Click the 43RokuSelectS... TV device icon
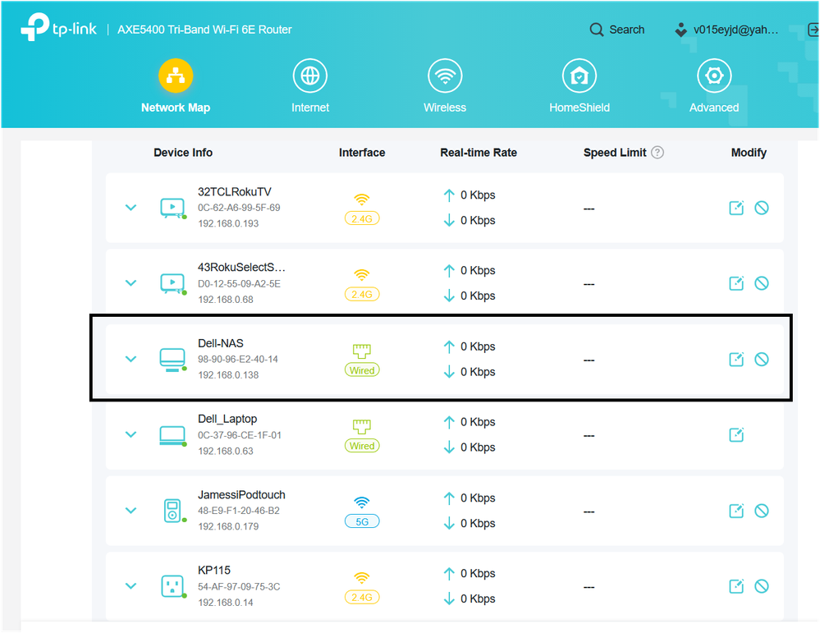820x633 pixels. point(172,283)
